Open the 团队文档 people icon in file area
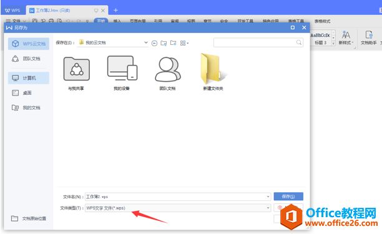382x234 pixels. 168,74
